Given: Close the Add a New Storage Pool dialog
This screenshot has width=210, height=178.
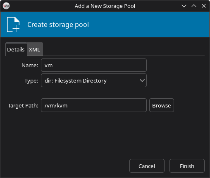Looking at the screenshot, I should 204,6.
